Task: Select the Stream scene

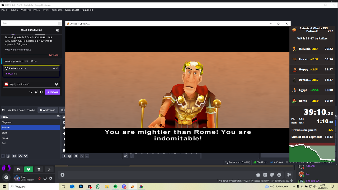Action: (30, 127)
